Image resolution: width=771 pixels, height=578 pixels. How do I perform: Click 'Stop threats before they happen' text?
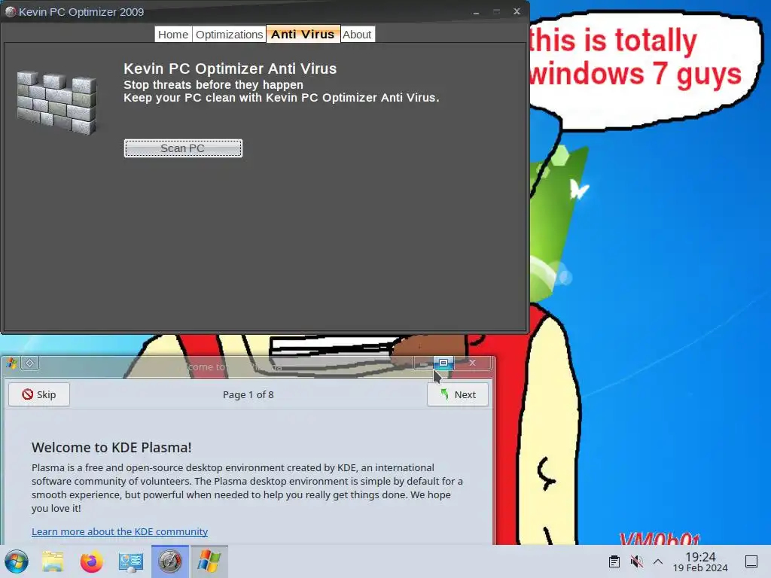213,84
